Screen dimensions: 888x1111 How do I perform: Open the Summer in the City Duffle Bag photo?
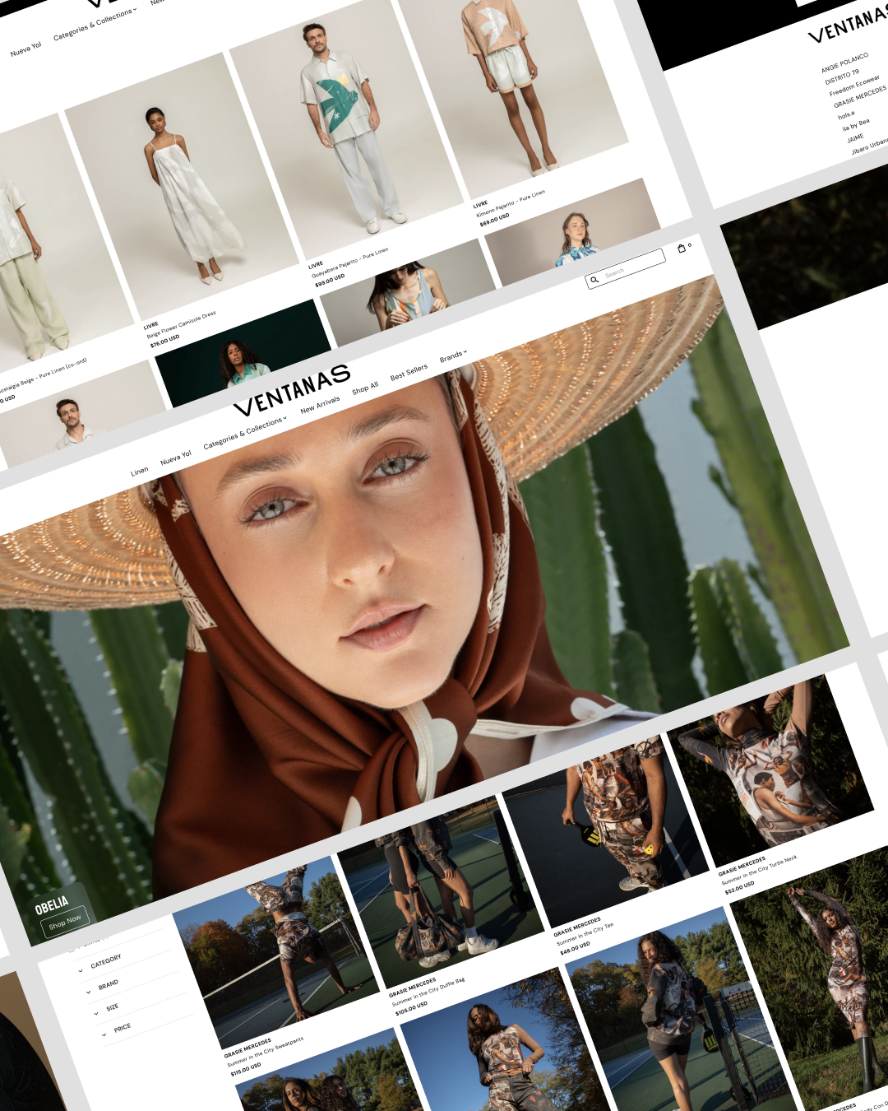pyautogui.click(x=441, y=891)
